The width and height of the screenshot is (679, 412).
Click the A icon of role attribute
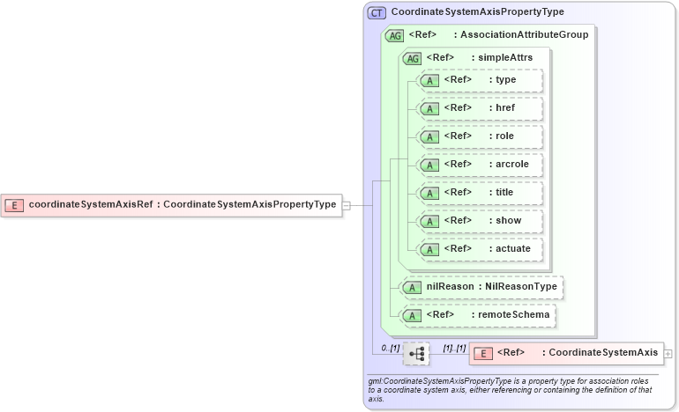click(x=429, y=136)
